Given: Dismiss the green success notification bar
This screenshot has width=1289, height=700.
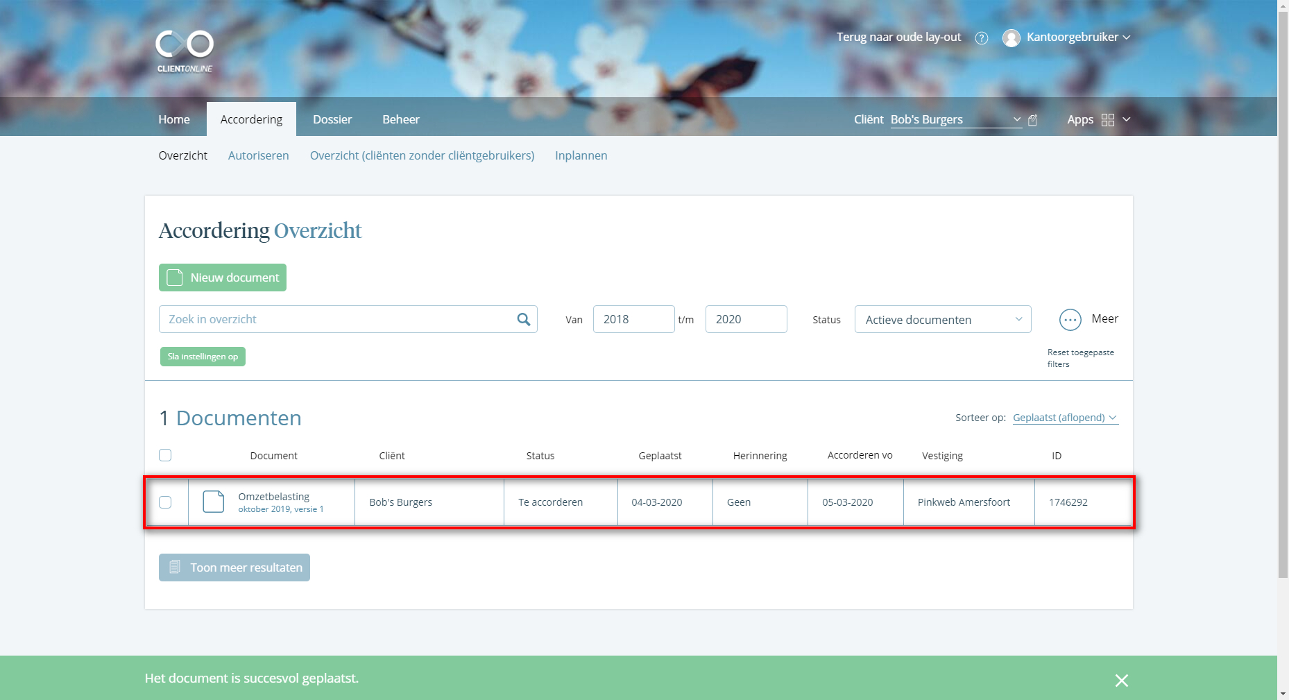Looking at the screenshot, I should pyautogui.click(x=1122, y=681).
